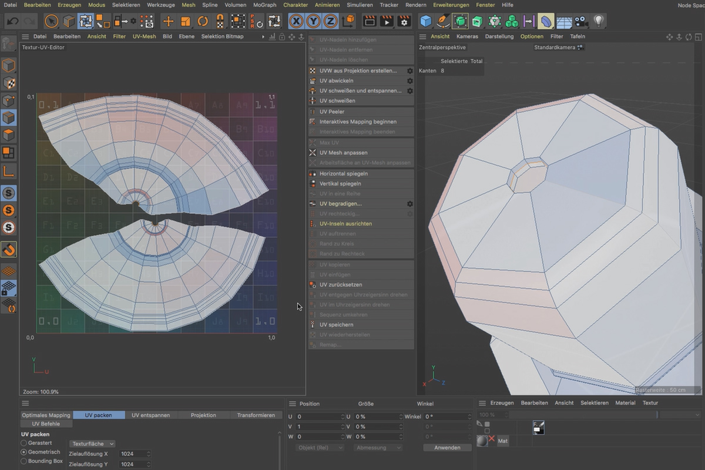Click the rotate tool icon
705x470 pixels.
click(x=203, y=21)
